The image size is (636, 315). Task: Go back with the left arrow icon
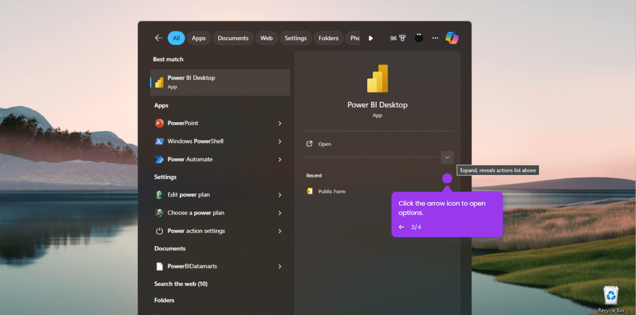(158, 38)
